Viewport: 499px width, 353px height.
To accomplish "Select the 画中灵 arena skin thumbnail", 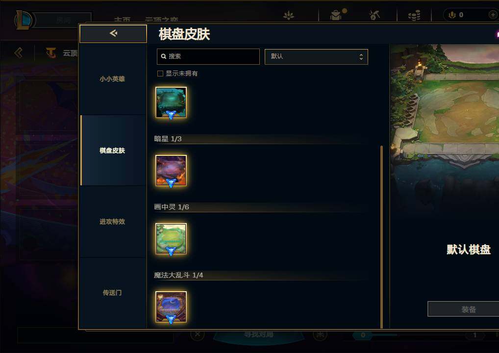I will pos(171,239).
